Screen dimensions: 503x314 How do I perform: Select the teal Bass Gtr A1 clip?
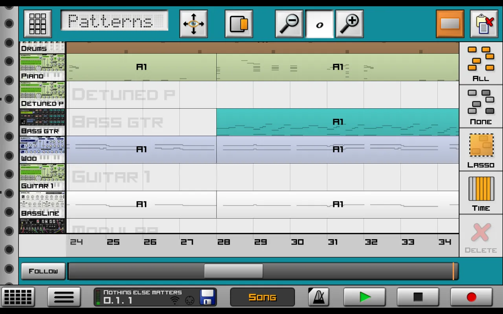pos(338,122)
